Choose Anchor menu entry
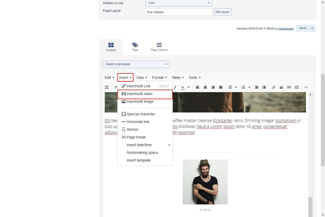 coord(145,129)
